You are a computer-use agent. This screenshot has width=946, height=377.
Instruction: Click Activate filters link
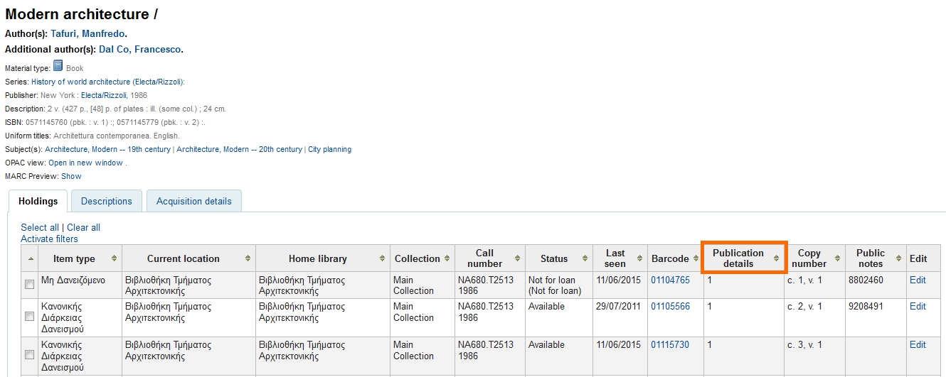coord(49,239)
